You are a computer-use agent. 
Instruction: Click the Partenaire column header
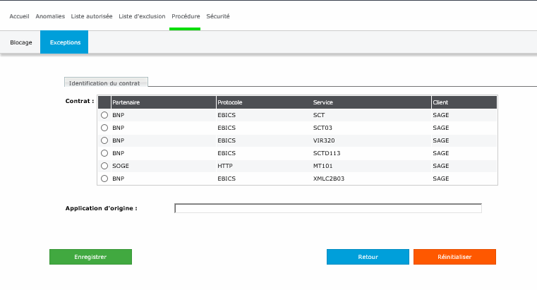pos(162,102)
